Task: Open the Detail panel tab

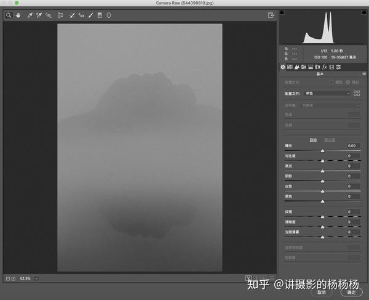Action: coord(297,67)
